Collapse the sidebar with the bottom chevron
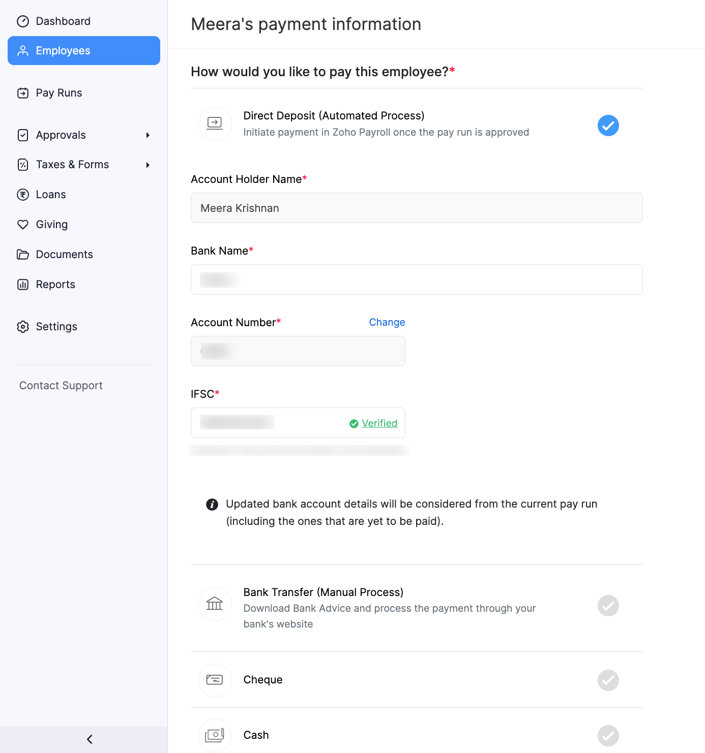 pos(89,739)
